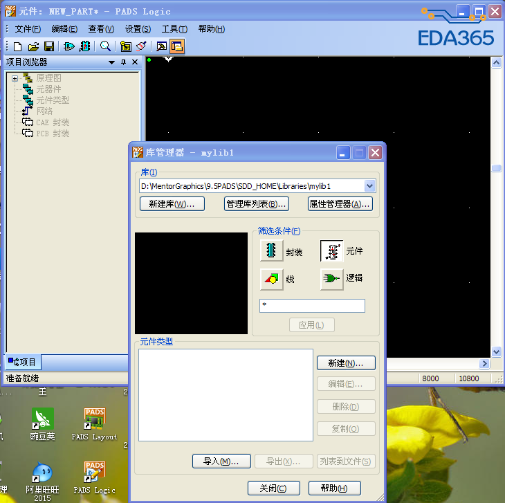Click the New file toolbar icon
505x503 pixels.
tap(18, 46)
